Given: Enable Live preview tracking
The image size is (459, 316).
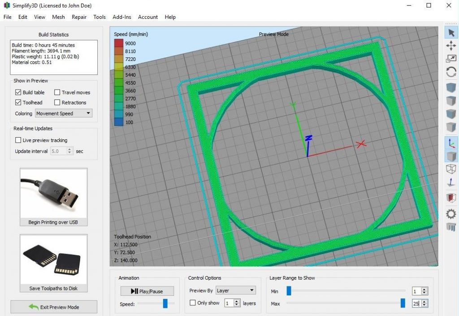Looking at the screenshot, I should pyautogui.click(x=18, y=140).
